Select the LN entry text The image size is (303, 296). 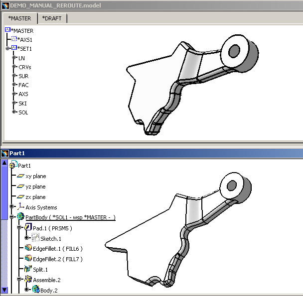(21, 58)
